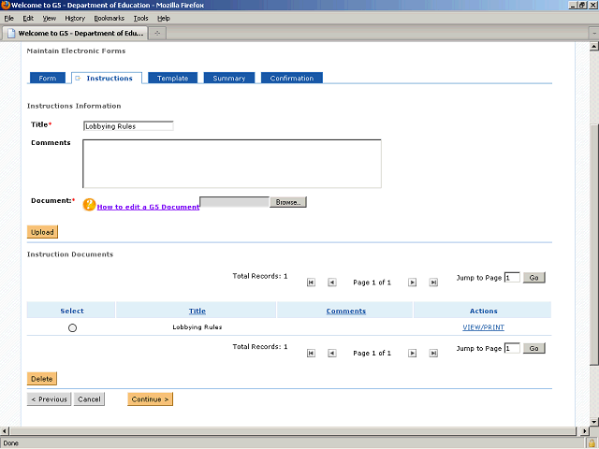Screen dimensions: 599x449
Task: Click the Continue button
Action: [x=150, y=399]
